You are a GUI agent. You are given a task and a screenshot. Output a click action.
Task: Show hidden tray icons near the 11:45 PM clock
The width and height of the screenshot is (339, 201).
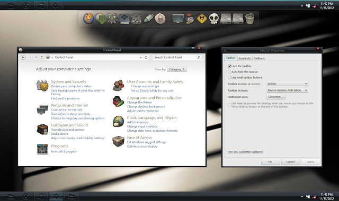coord(302,197)
